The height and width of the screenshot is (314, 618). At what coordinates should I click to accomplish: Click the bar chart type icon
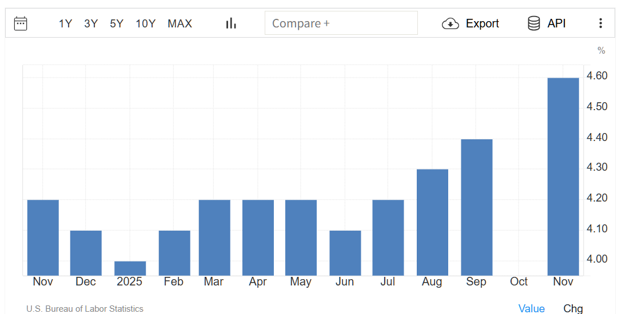point(231,23)
